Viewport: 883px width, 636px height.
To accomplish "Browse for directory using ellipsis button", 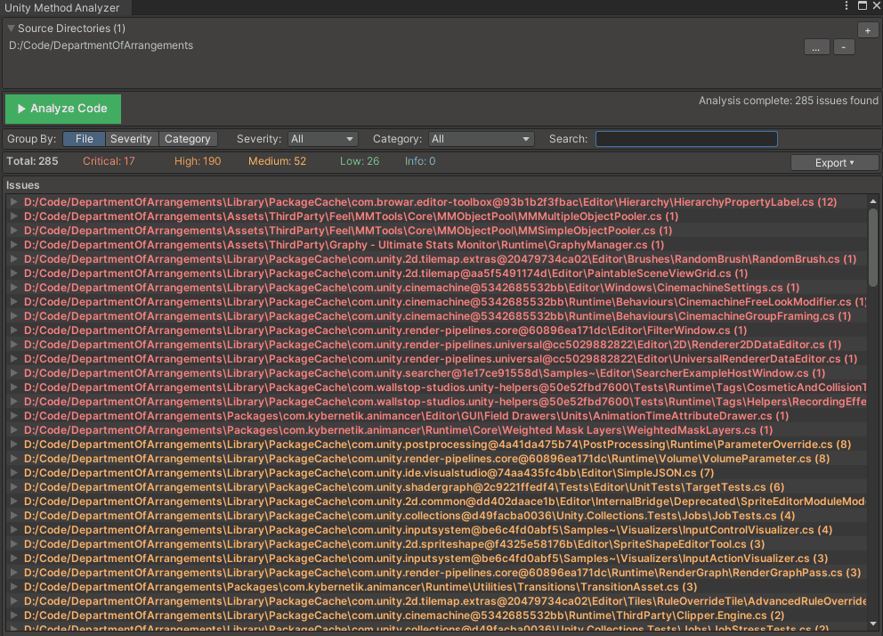I will pyautogui.click(x=815, y=47).
